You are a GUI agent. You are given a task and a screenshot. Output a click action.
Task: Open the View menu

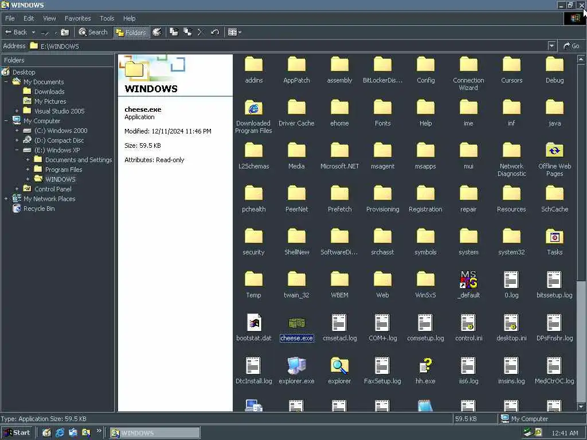(x=49, y=18)
